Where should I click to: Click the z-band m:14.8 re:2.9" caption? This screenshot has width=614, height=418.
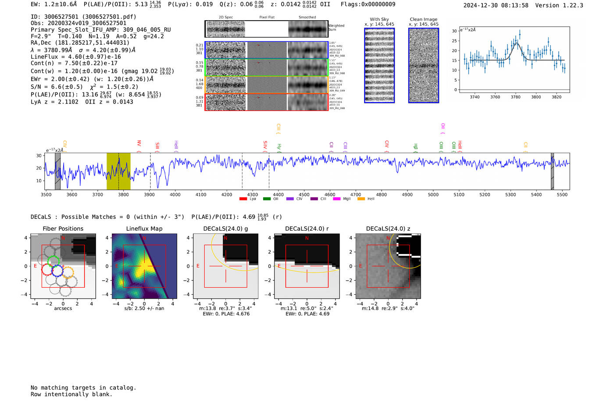388,308
